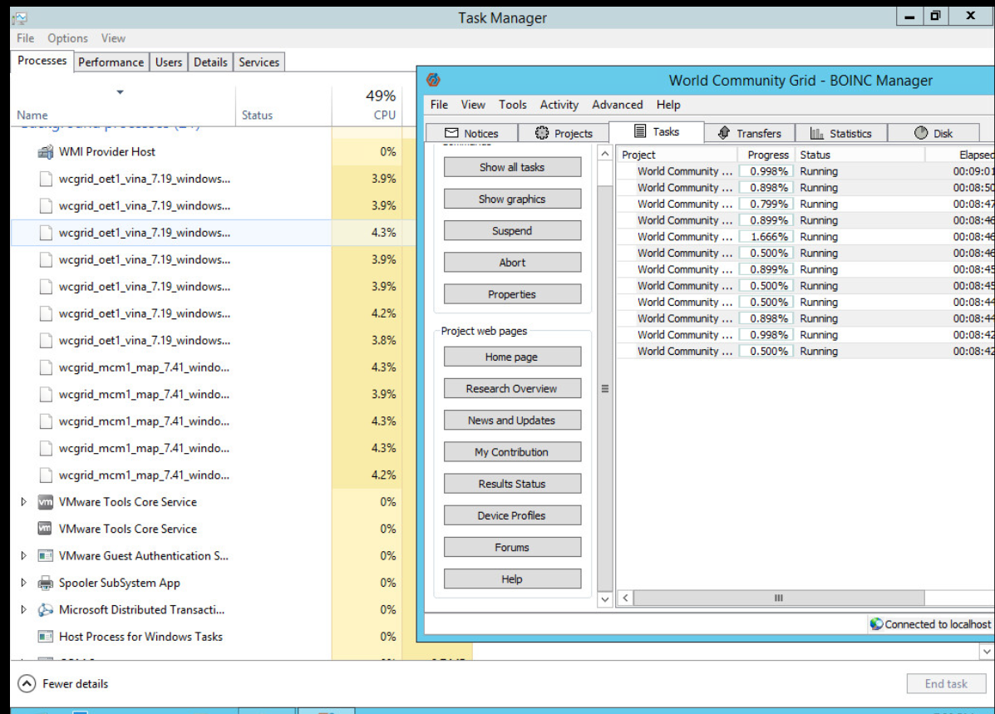Click the Task Manager Status column header
Image resolution: width=995 pixels, height=714 pixels.
283,106
